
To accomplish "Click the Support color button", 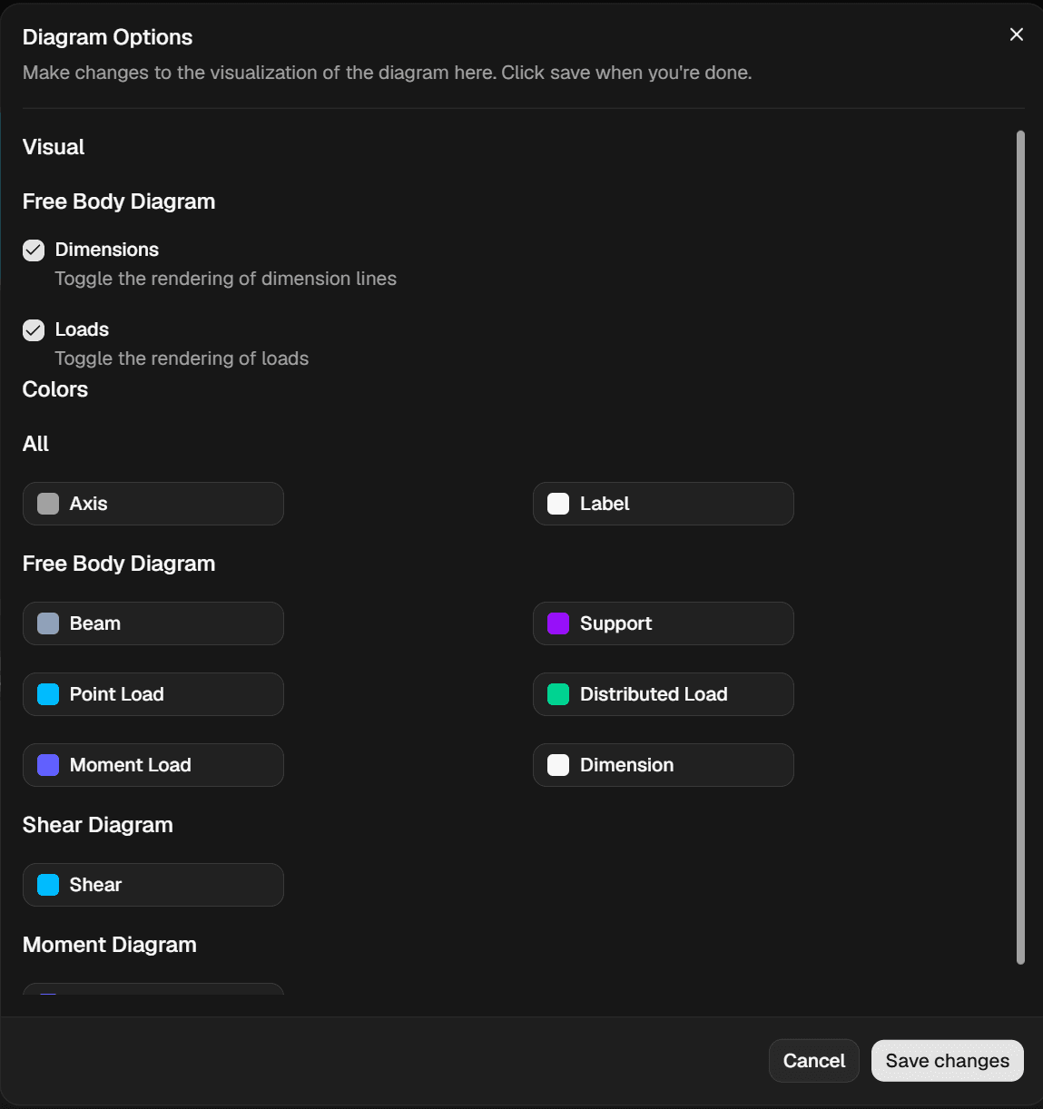I will click(664, 623).
